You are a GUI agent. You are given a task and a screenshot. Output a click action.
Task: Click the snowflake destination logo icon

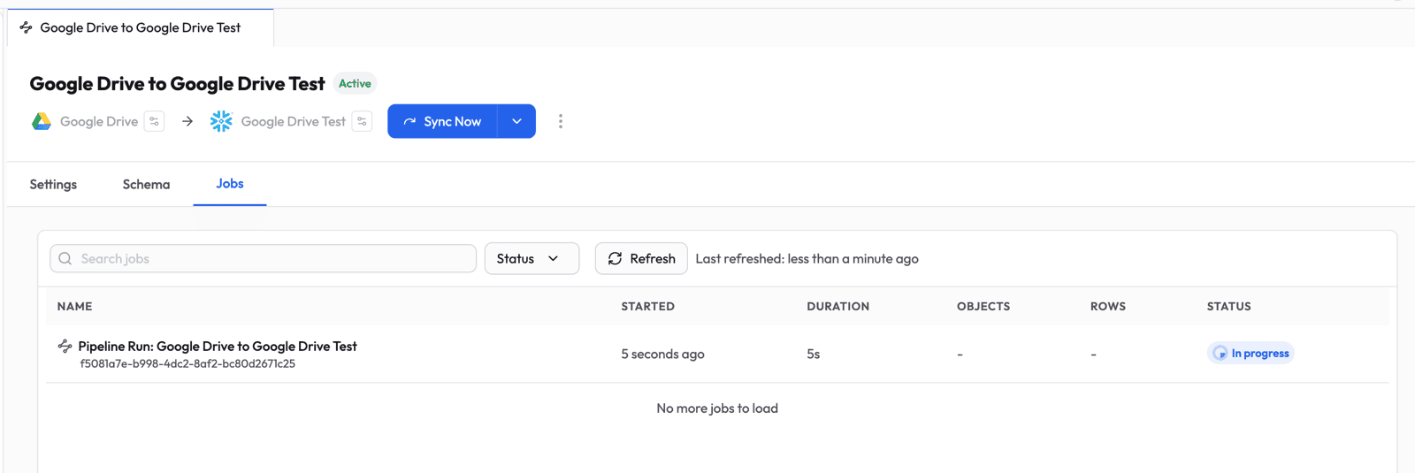pyautogui.click(x=221, y=122)
